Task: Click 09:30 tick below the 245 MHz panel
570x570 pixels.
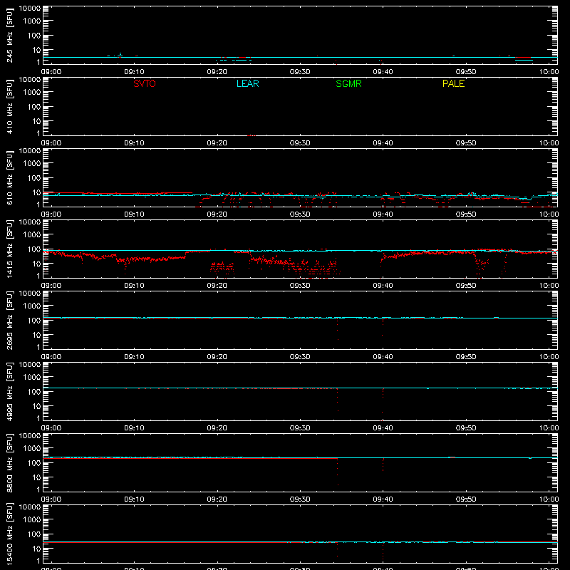Action: click(300, 72)
